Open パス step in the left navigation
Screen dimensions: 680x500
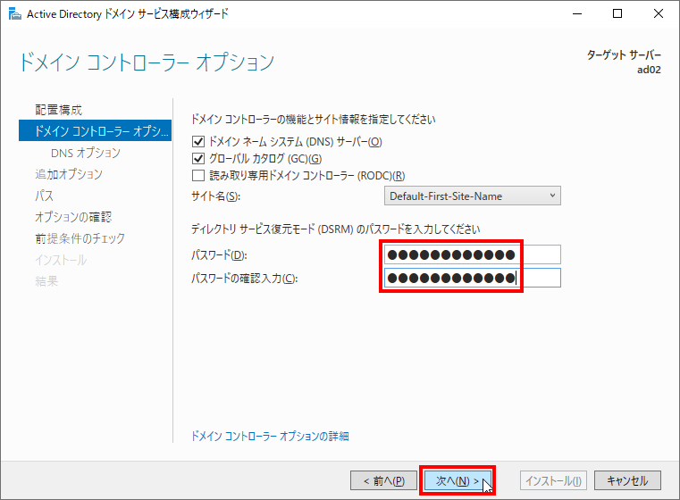coord(45,196)
